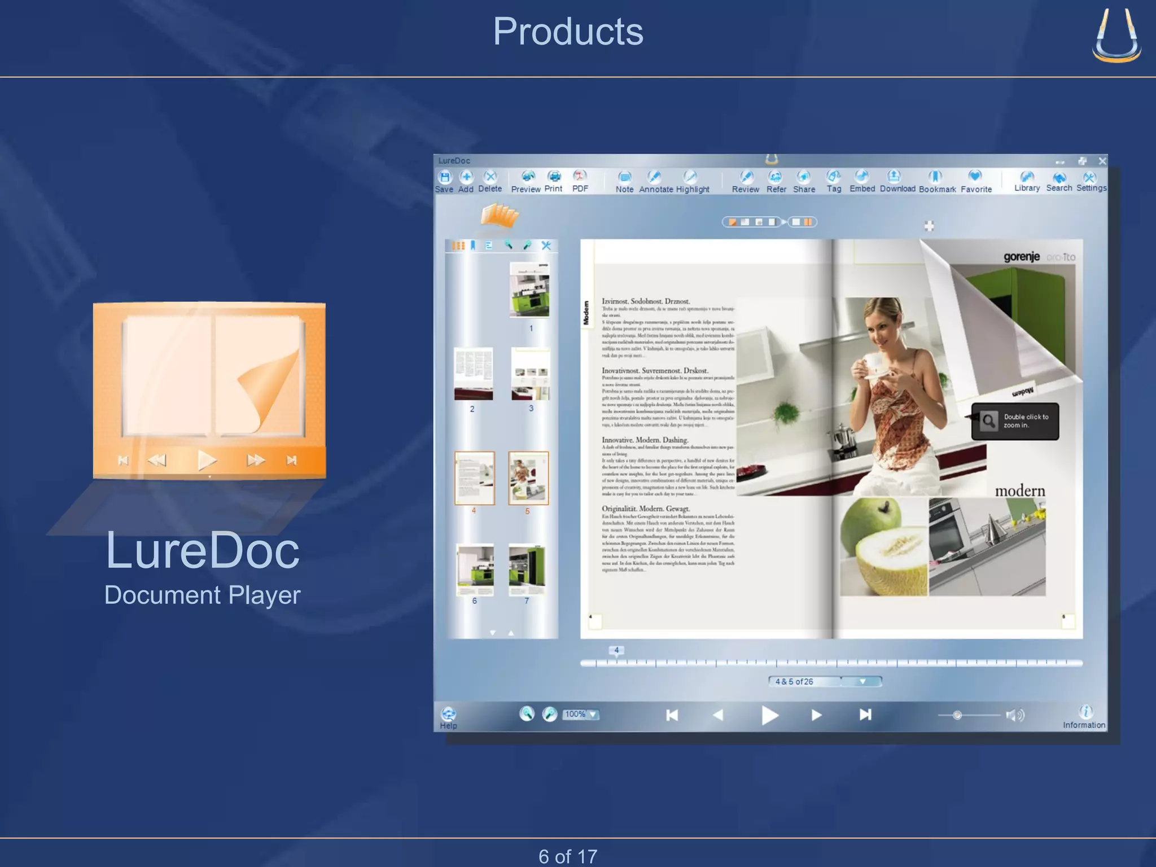The height and width of the screenshot is (867, 1156).
Task: Jump to the first page
Action: (x=672, y=715)
